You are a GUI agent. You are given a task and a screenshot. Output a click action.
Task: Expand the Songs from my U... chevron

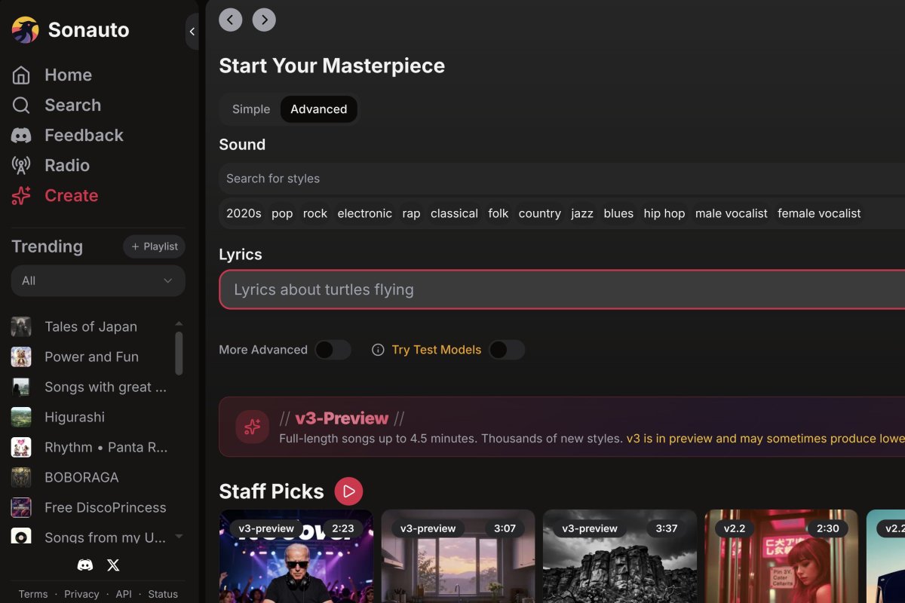(179, 537)
